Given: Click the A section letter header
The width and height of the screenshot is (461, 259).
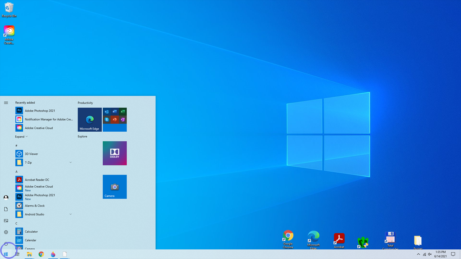Looking at the screenshot, I should [17, 172].
